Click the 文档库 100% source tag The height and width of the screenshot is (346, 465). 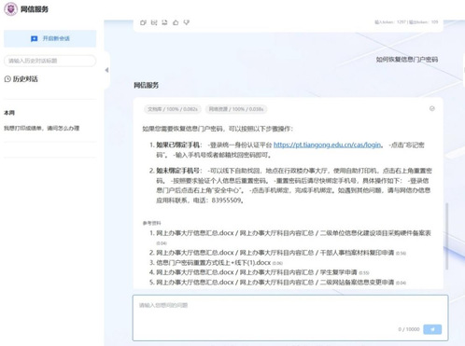coord(173,109)
